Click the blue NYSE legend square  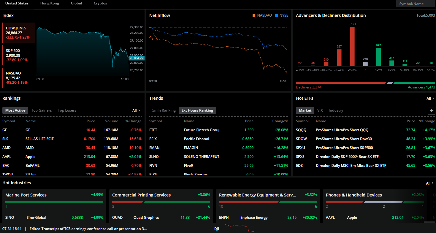point(277,15)
